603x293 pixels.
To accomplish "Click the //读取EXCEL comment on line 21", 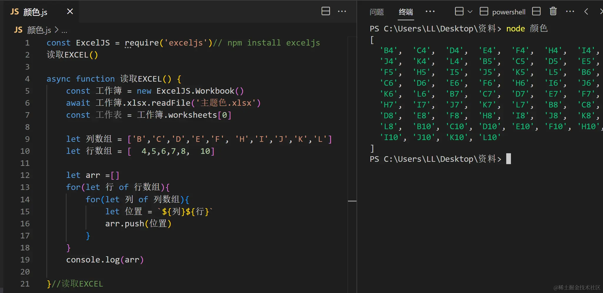I will 77,284.
